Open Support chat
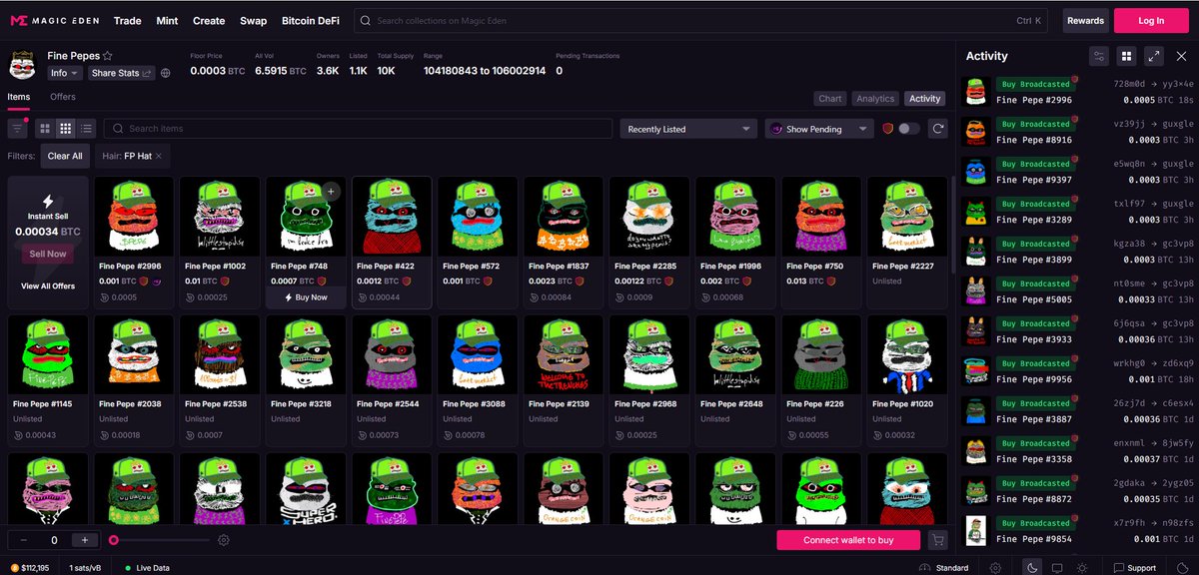The height and width of the screenshot is (575, 1199). point(1134,568)
